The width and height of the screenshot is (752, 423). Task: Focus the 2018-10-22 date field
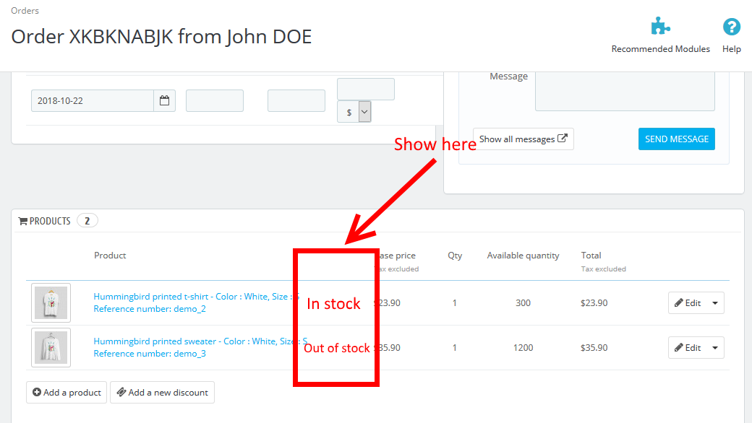pyautogui.click(x=93, y=100)
